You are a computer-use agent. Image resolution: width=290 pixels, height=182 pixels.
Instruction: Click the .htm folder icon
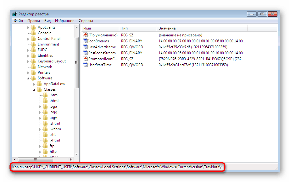coord(46,95)
